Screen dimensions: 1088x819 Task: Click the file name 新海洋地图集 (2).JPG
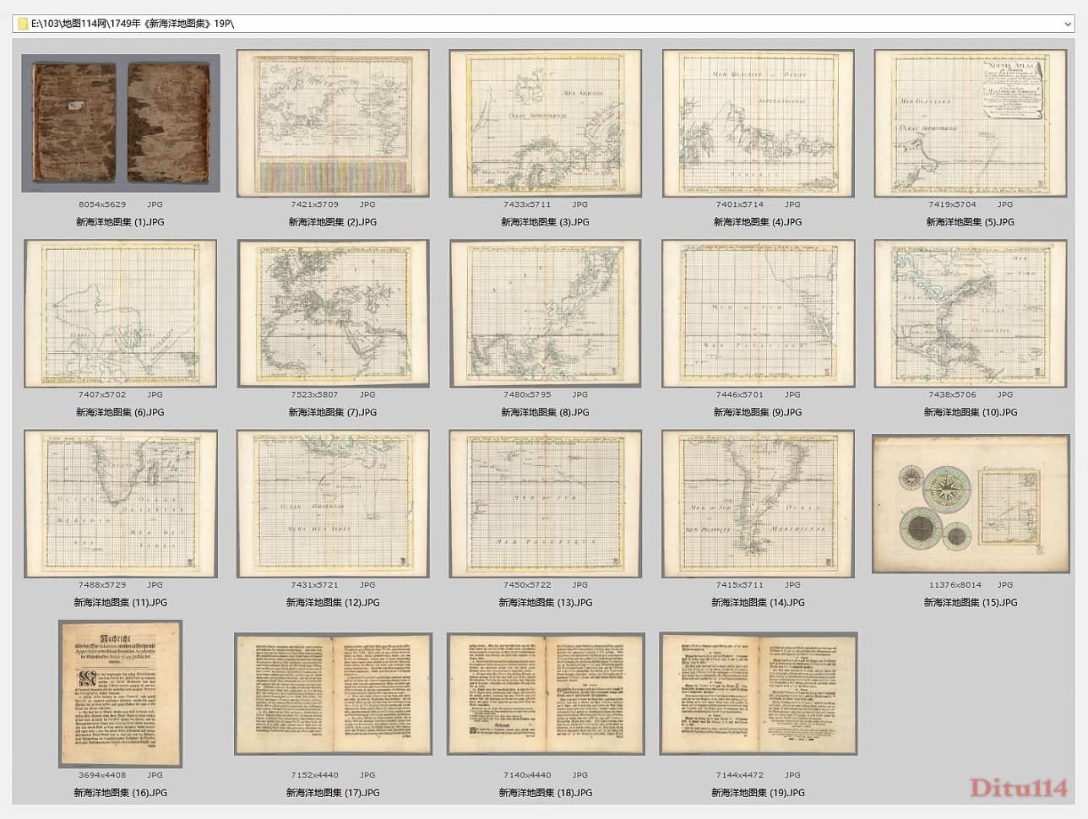coord(333,222)
